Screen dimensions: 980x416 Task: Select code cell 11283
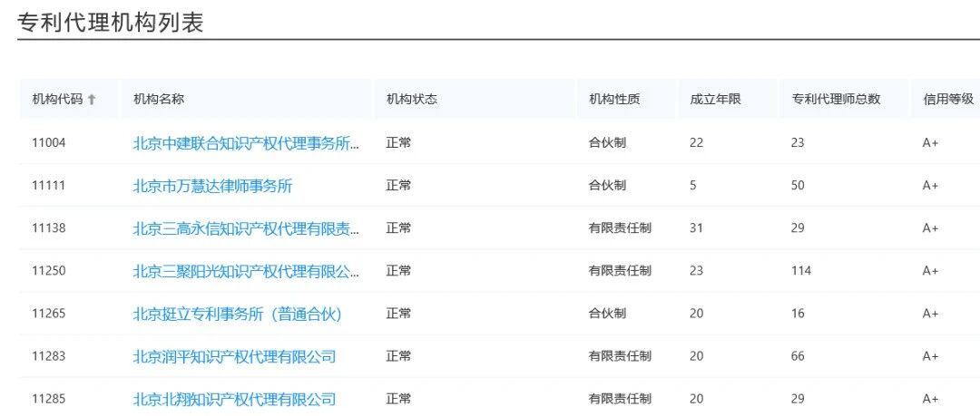tap(49, 356)
